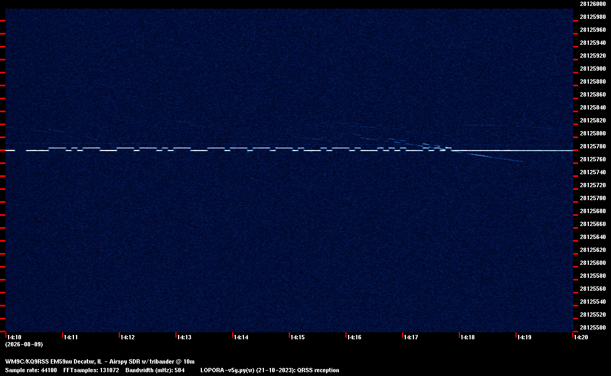Select the 28125740 frequency label

point(593,172)
